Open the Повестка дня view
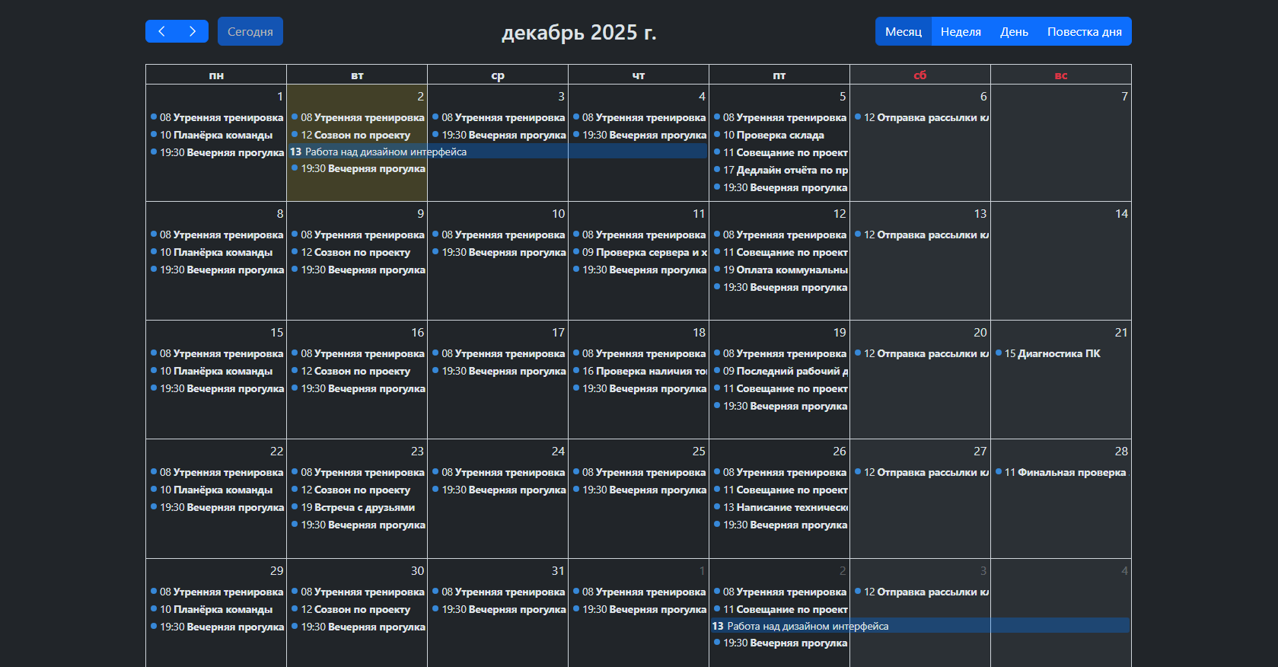This screenshot has width=1278, height=667. click(x=1085, y=31)
